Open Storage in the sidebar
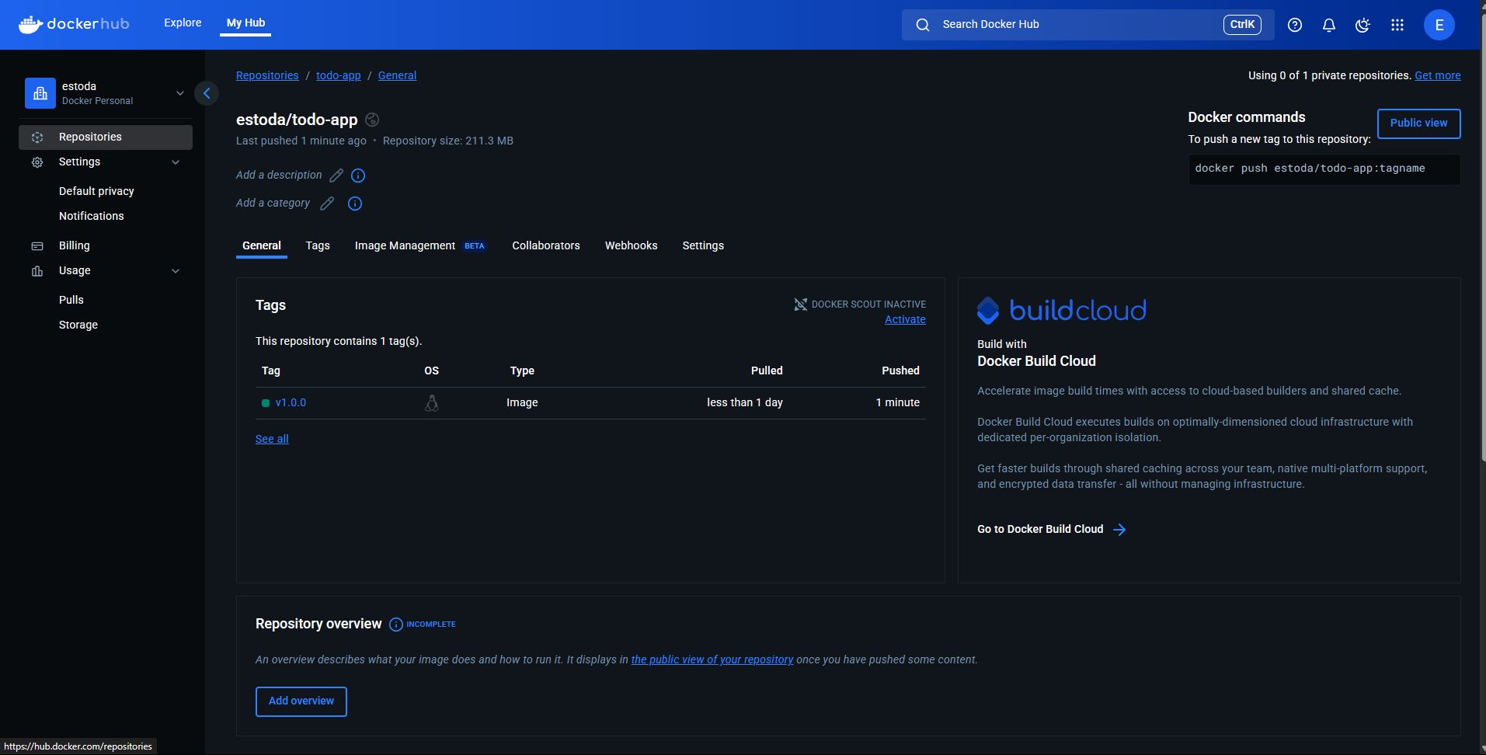This screenshot has width=1486, height=755. (x=78, y=325)
